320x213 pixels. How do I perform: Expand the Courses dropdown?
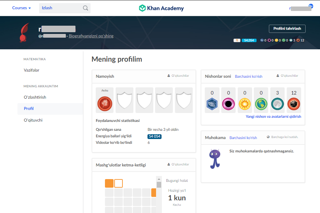21,8
